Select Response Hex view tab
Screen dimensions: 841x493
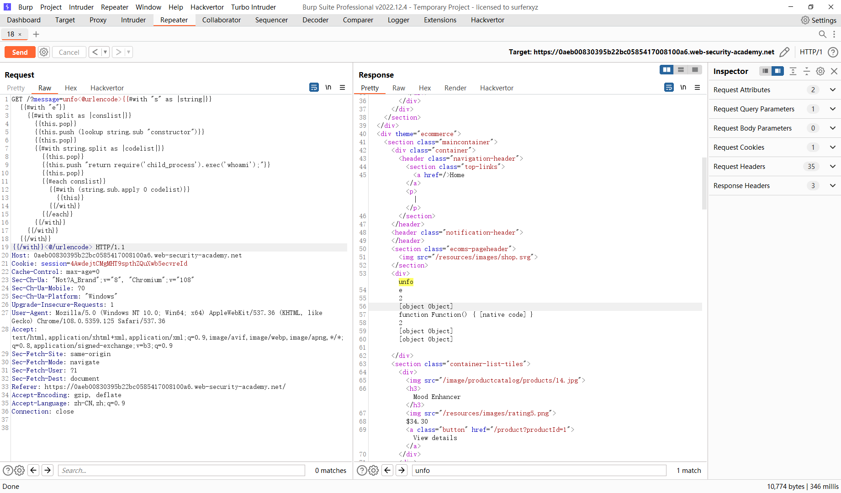pos(425,88)
